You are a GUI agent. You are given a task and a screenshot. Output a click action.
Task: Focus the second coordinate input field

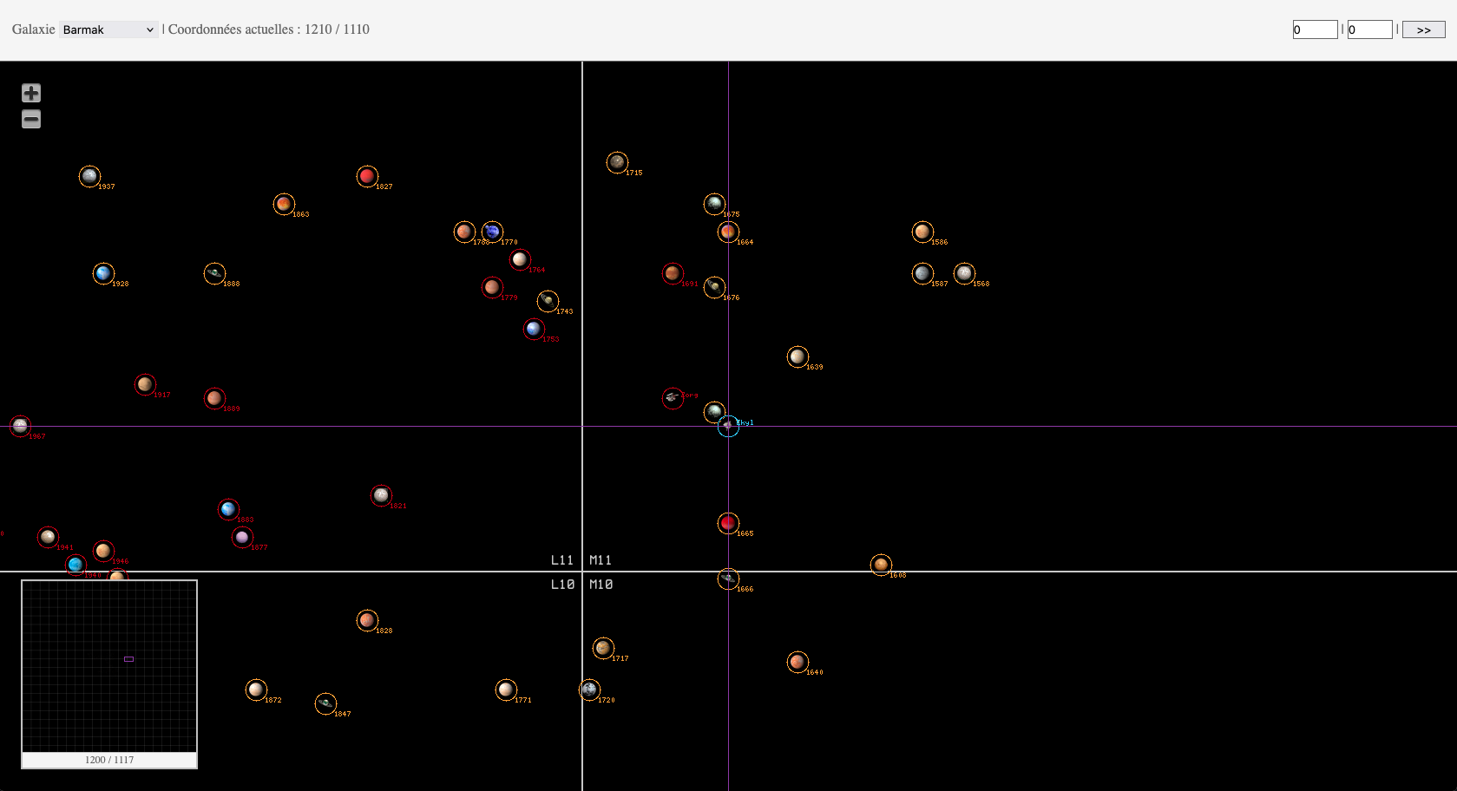(1369, 29)
